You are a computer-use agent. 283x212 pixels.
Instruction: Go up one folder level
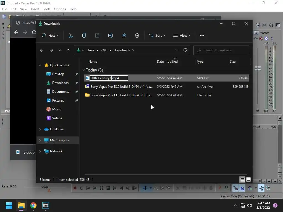(x=68, y=50)
